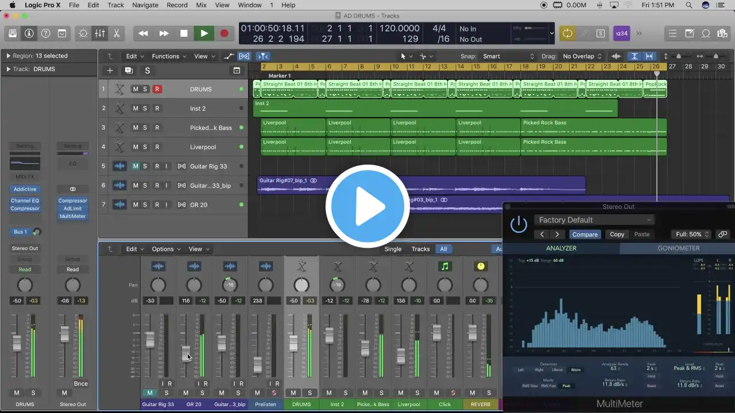Screen dimensions: 735x413
Task: Start playback with the green Play button
Action: 204,33
